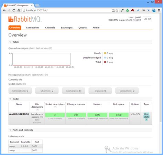Reload the page with the refresh icon
Screen dimensions: 163x155
click(14, 10)
